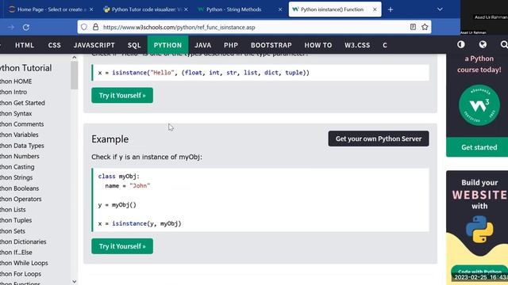Screen dimensions: 508x285
Task: Click Get your own Python Server button
Action: (379, 139)
